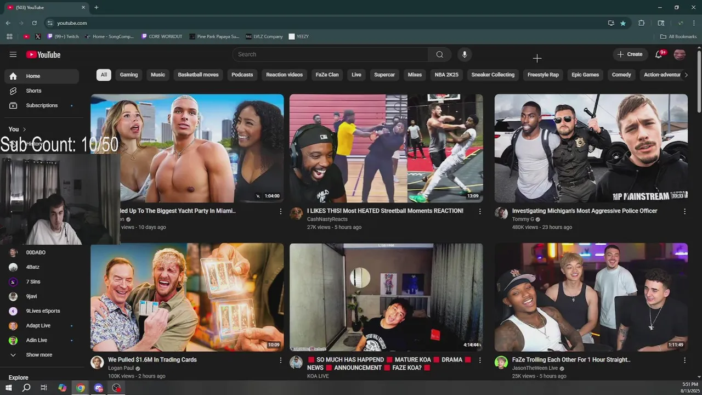
Task: Open Adin Live subscription
Action: tap(42, 340)
